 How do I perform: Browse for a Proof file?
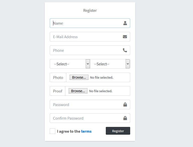click(x=78, y=91)
